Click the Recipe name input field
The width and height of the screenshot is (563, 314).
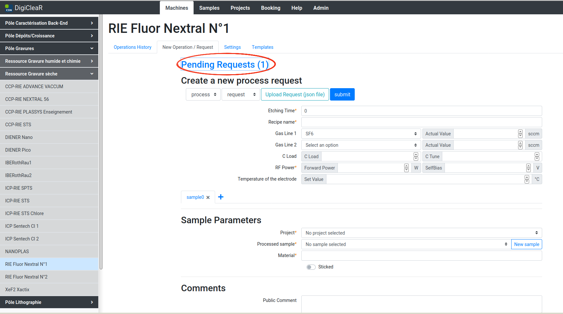pyautogui.click(x=421, y=122)
